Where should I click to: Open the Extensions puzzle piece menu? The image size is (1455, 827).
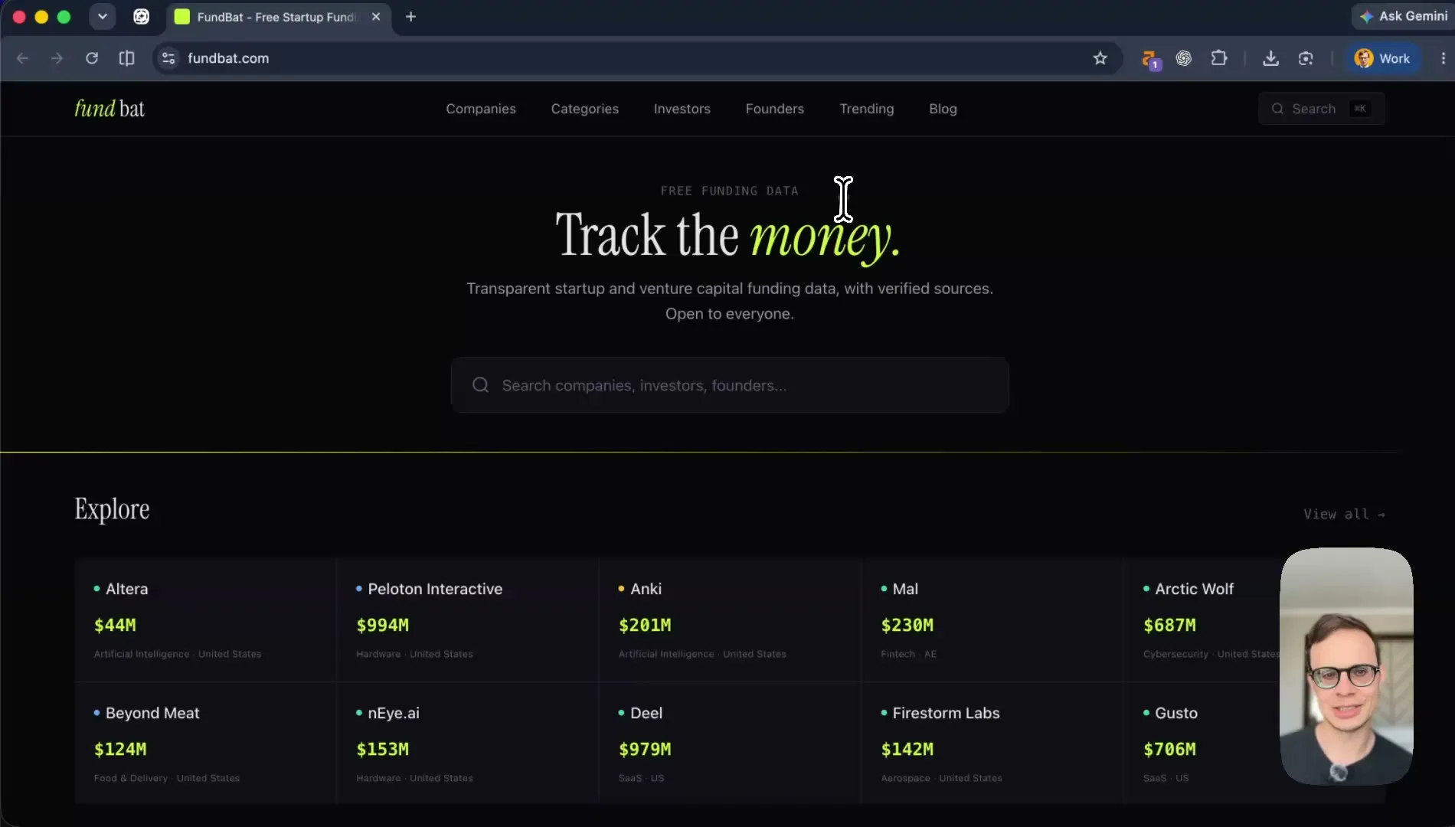[1219, 58]
